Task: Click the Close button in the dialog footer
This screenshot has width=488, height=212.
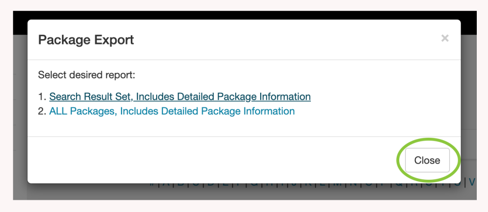Action: click(427, 160)
